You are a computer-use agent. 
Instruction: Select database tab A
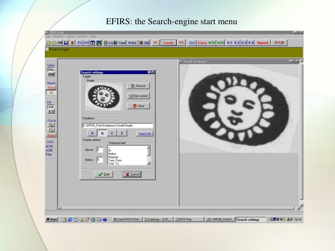(x=92, y=133)
